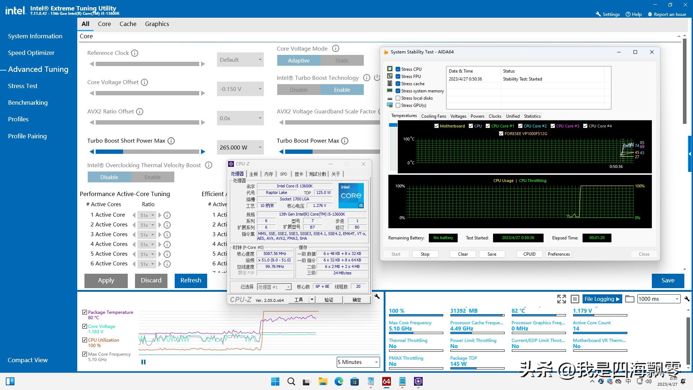Enable Stress local disks checkbox
Image resolution: width=693 pixels, height=390 pixels.
tap(398, 98)
